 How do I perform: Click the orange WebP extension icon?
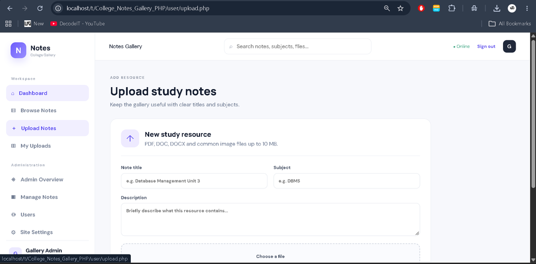click(x=436, y=8)
